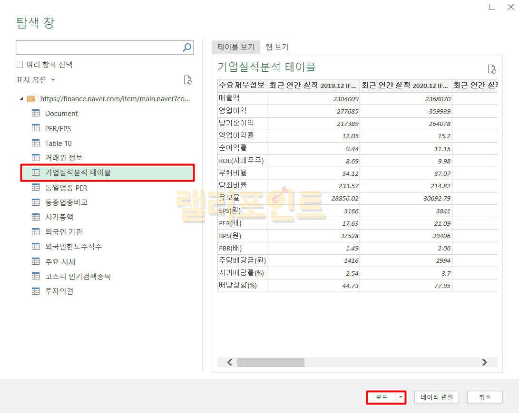Click the table icon beside PER/EPS
519x413 pixels.
[x=36, y=128]
